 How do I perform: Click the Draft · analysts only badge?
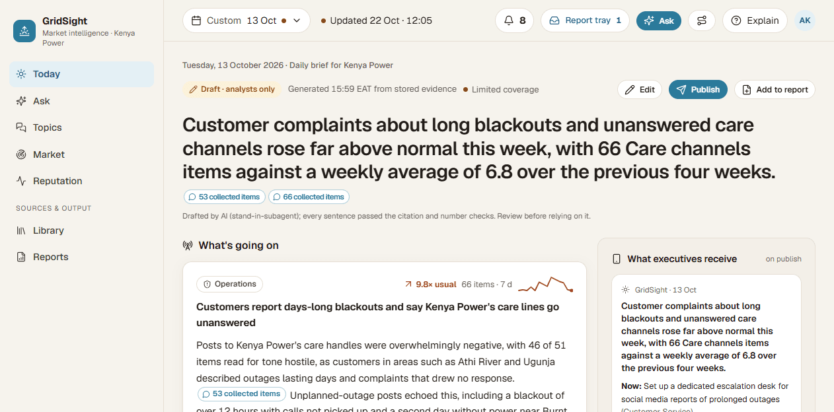(232, 89)
